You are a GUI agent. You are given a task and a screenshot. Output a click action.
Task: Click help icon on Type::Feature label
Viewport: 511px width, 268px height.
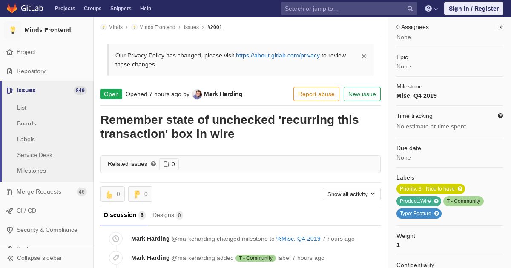pos(436,214)
